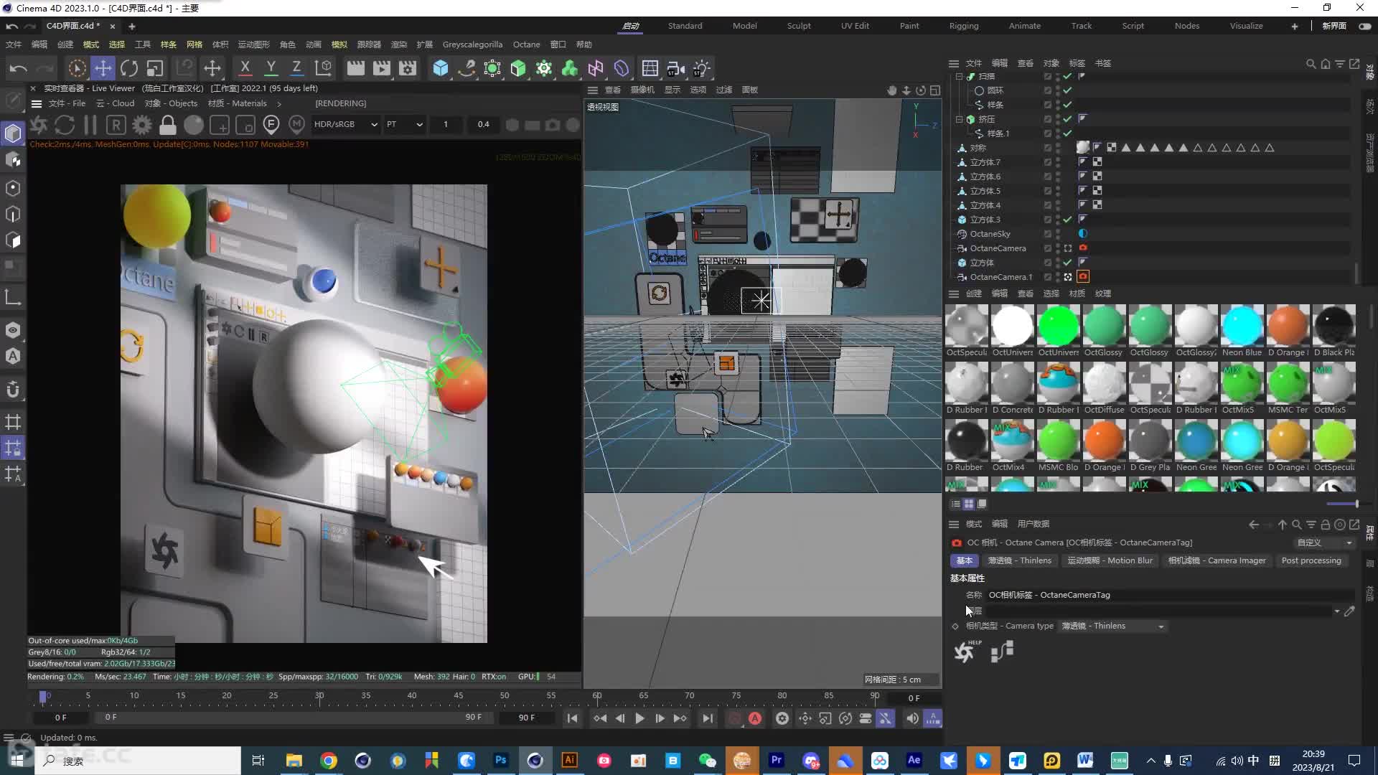The image size is (1378, 775).
Task: Click the light object icon
Action: coord(701,68)
